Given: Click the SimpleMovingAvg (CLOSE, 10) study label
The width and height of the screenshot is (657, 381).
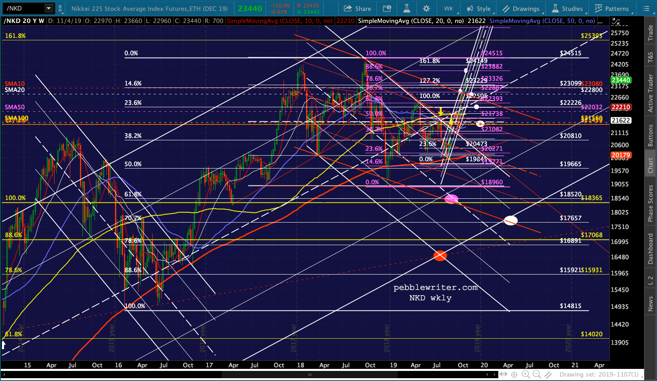Looking at the screenshot, I should tap(279, 21).
